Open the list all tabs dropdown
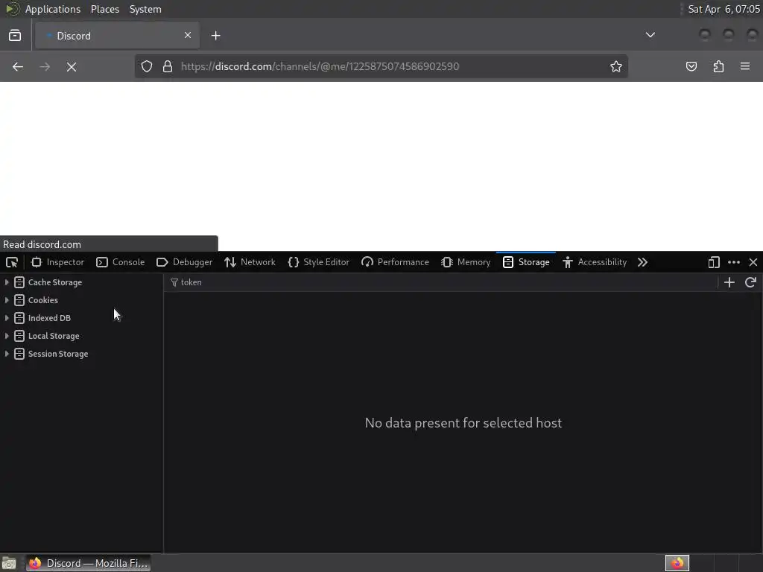The width and height of the screenshot is (763, 572). coord(650,35)
